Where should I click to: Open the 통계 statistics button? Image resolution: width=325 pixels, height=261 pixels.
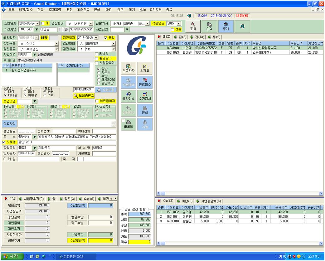click(226, 26)
